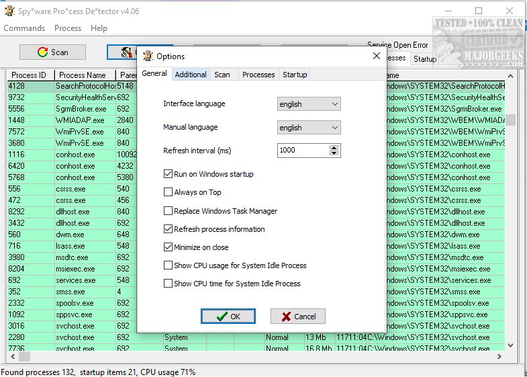Click the vertical scrollbar up arrow

510,76
